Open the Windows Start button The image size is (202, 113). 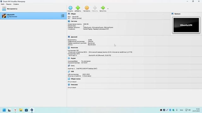tap(4, 110)
